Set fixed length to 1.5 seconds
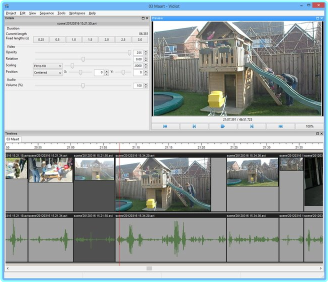 click(90, 39)
